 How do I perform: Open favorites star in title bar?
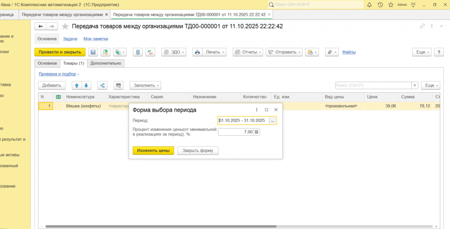391,4
